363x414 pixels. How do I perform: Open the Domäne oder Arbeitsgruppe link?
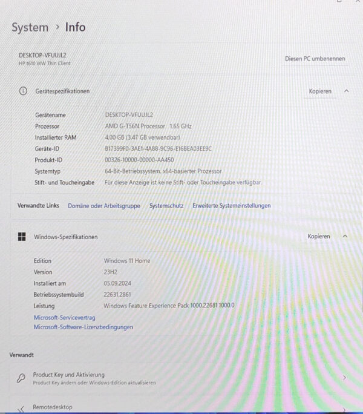pyautogui.click(x=103, y=206)
